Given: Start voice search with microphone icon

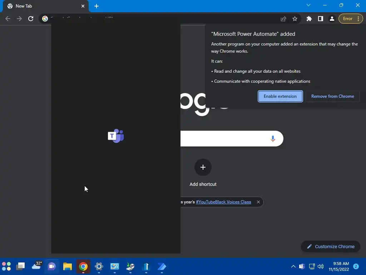Looking at the screenshot, I should [273, 139].
